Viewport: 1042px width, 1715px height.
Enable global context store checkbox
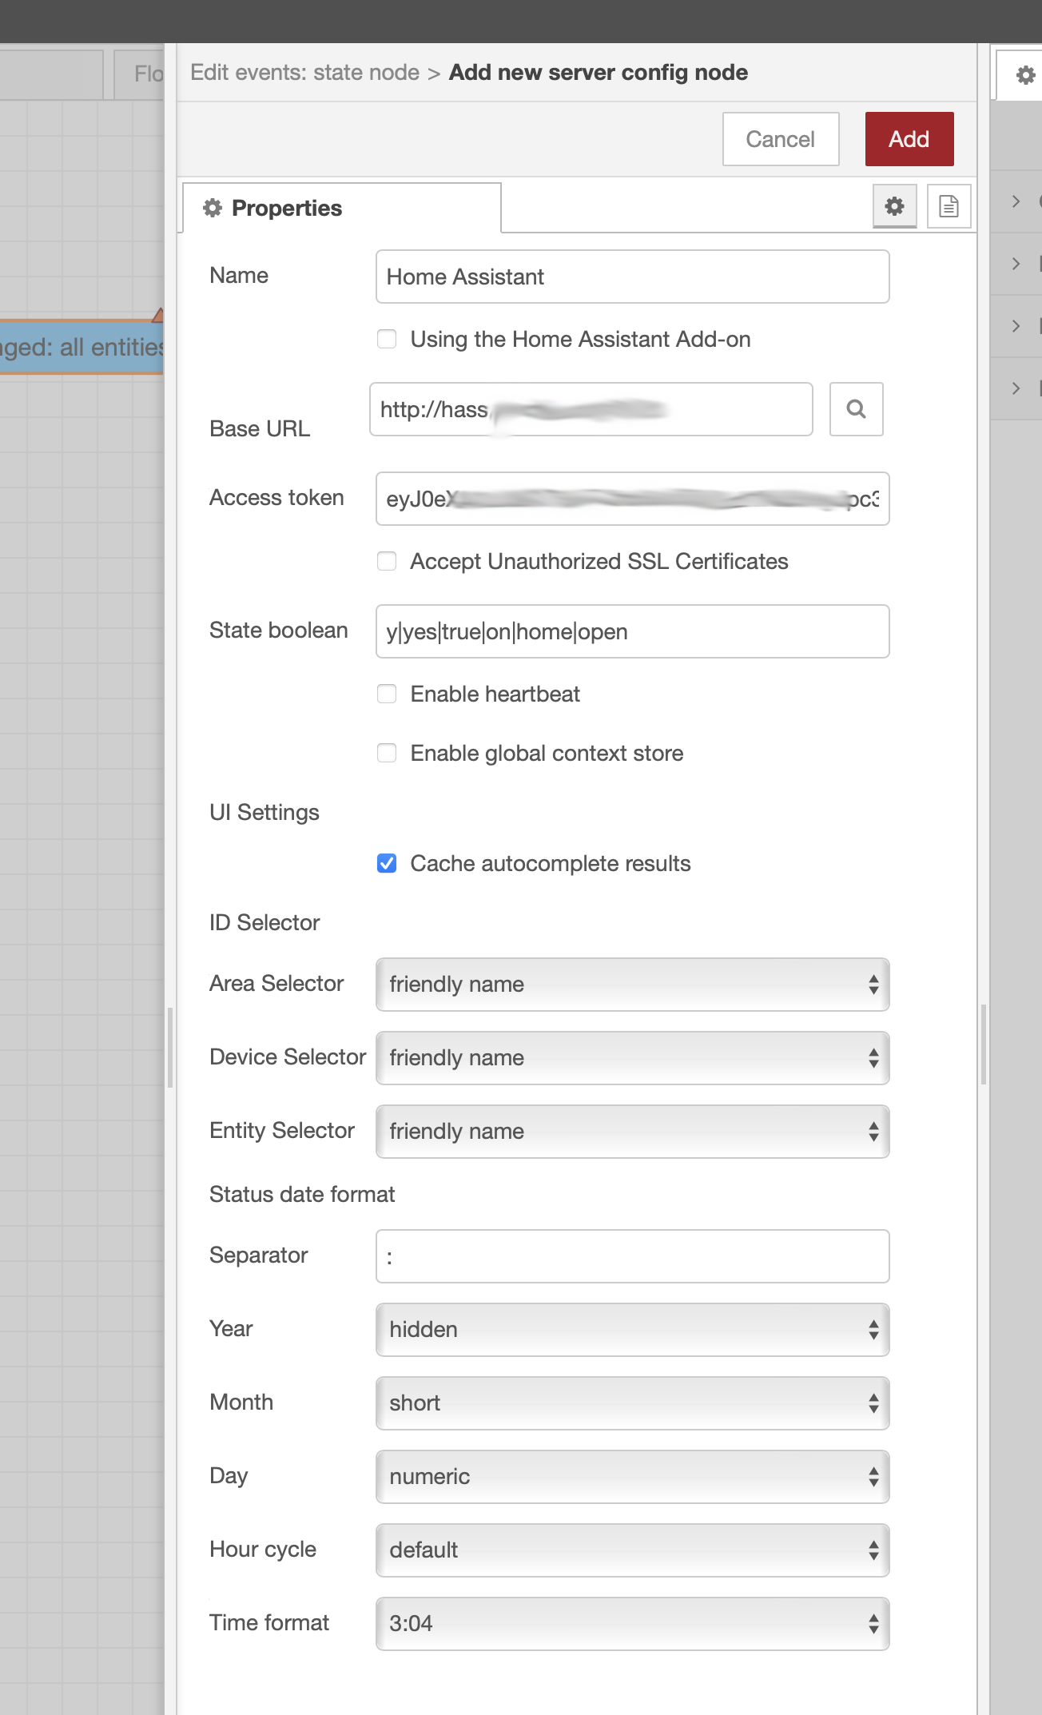point(387,753)
